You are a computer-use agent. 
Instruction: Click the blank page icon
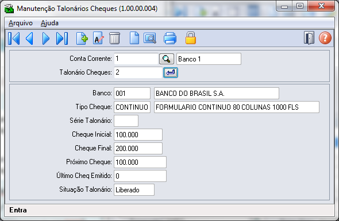coord(134,38)
